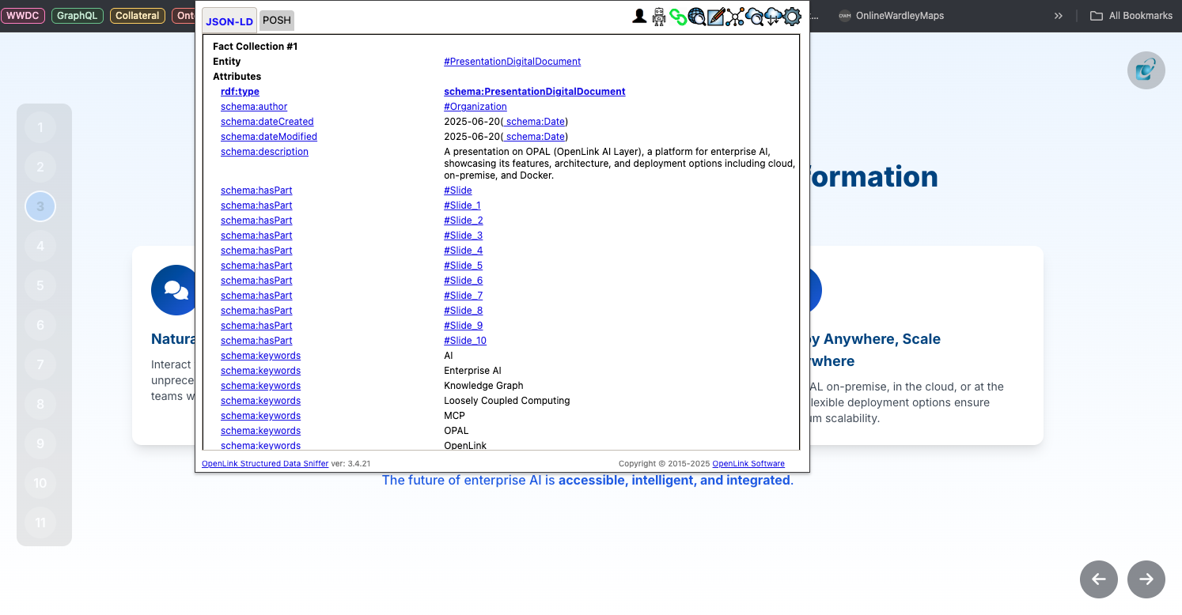Image resolution: width=1182 pixels, height=615 pixels.
Task: Open the sniffer settings gear icon
Action: pos(792,17)
